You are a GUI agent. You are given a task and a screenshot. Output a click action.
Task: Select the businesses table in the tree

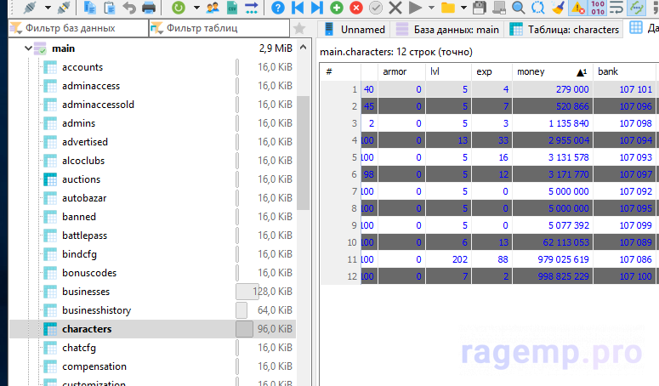(x=86, y=292)
